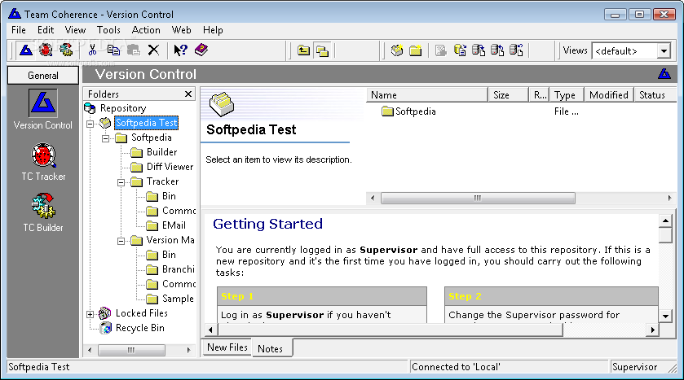Collapse the Softpedia Test project node
Image resolution: width=684 pixels, height=380 pixels.
[x=90, y=124]
